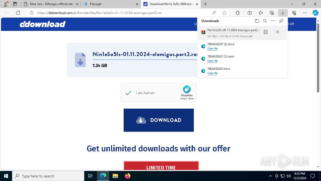Open Edge Settings and more menu
This screenshot has height=181, width=321.
(x=305, y=13)
